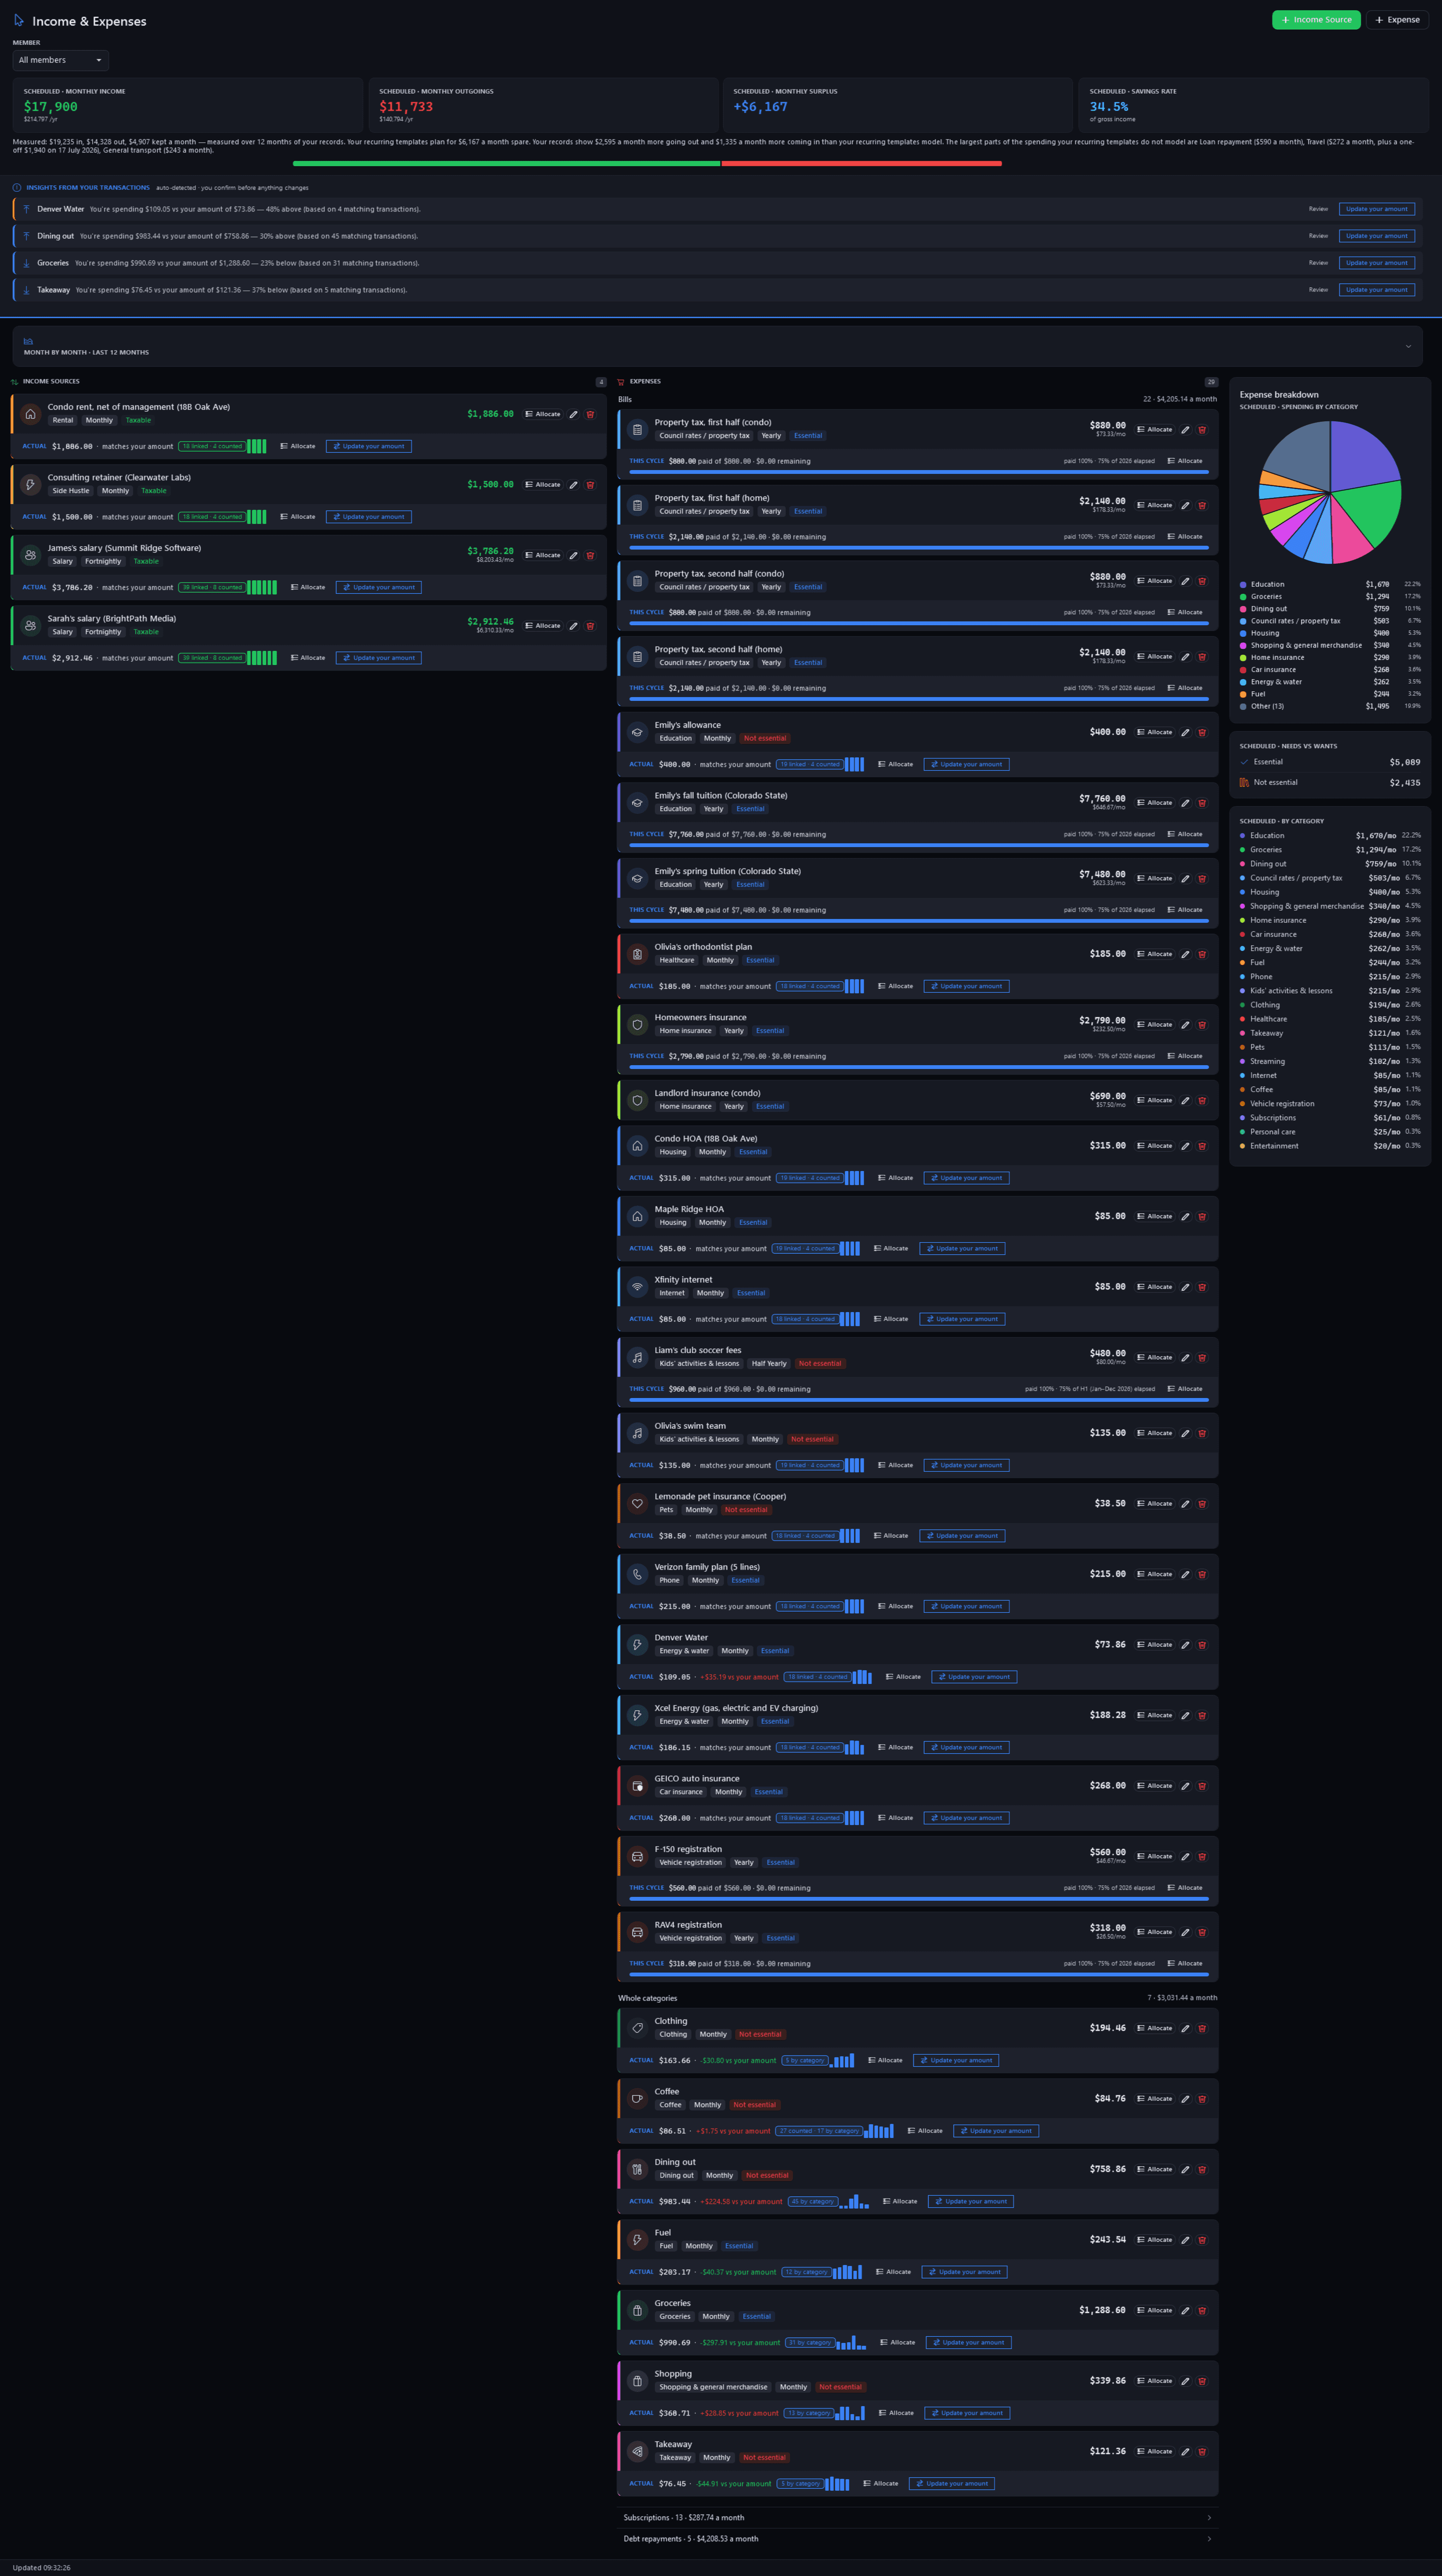Delete Consulting retainer income with trash icon
1442x2576 pixels.
(x=590, y=485)
